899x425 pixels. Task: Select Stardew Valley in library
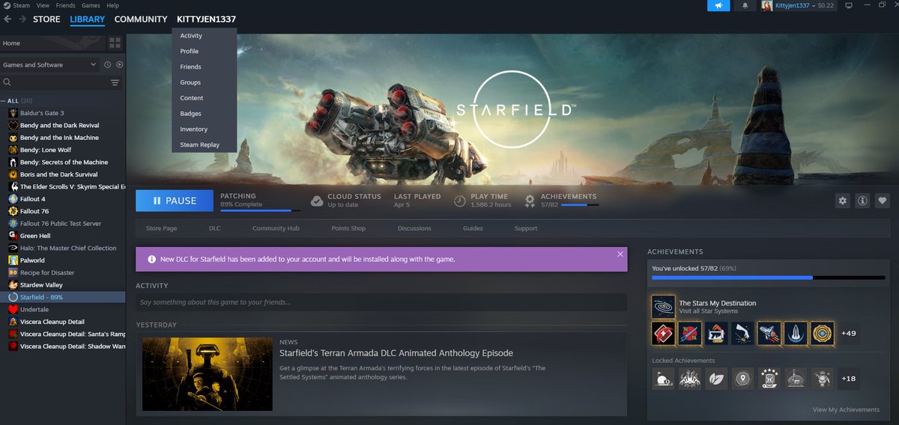click(62, 285)
